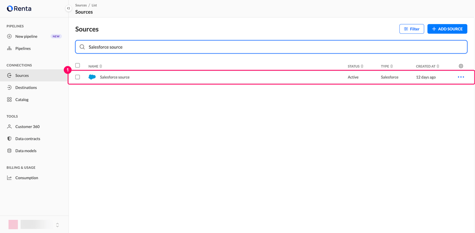Click the 12 days ago cell
Image resolution: width=475 pixels, height=233 pixels.
pos(426,77)
